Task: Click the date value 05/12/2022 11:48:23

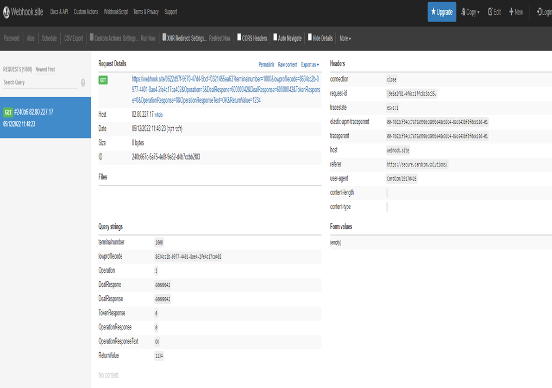Action: point(157,128)
